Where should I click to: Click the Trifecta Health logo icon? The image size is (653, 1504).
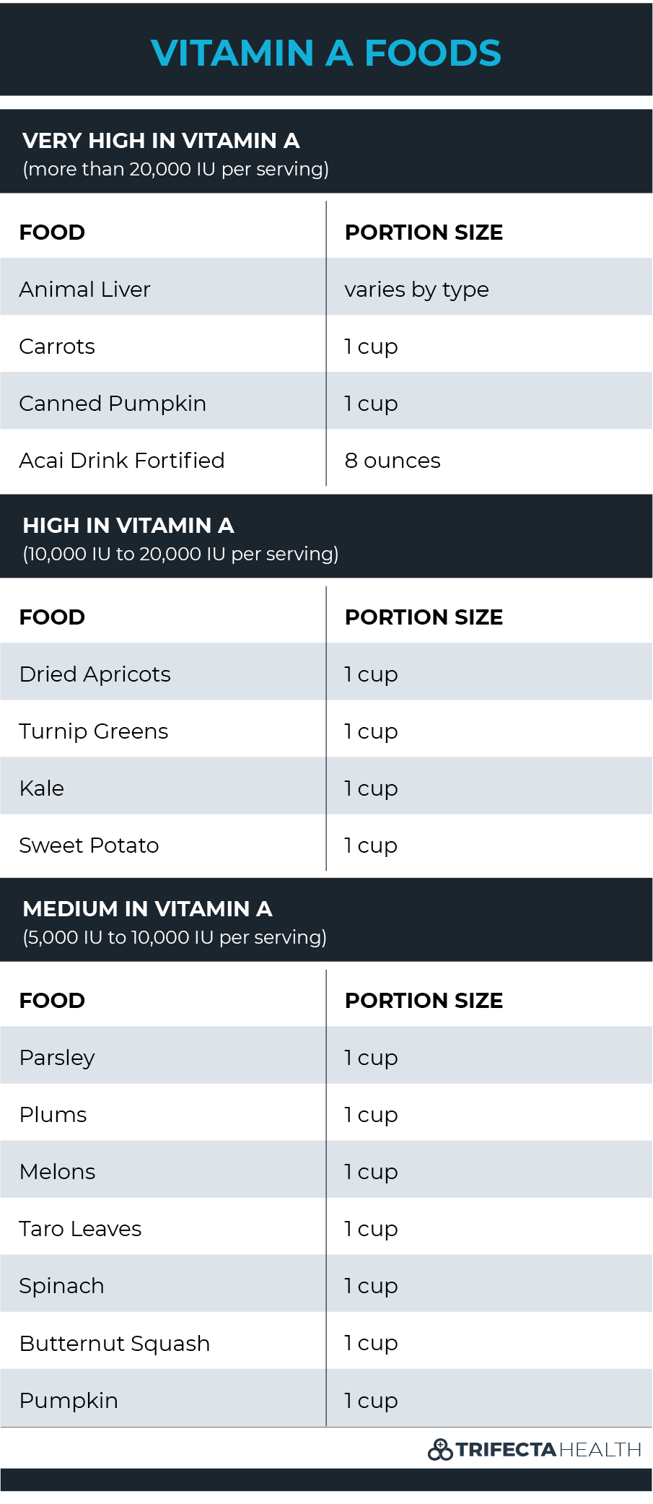[440, 1449]
